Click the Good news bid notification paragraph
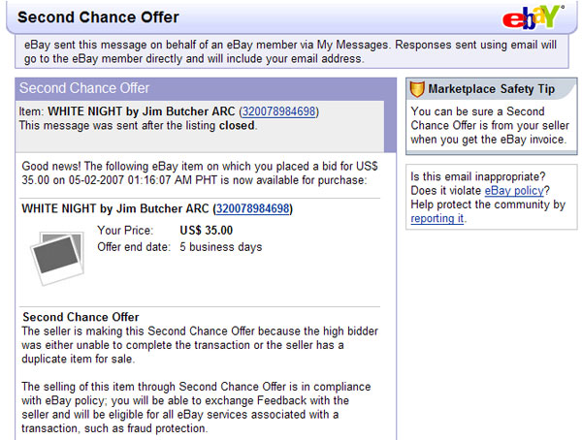The image size is (582, 440). (199, 173)
